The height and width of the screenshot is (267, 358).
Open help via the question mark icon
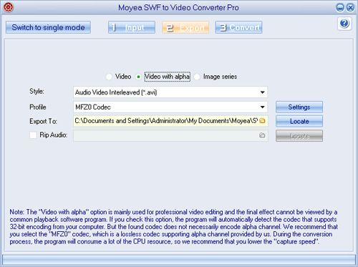point(344,24)
